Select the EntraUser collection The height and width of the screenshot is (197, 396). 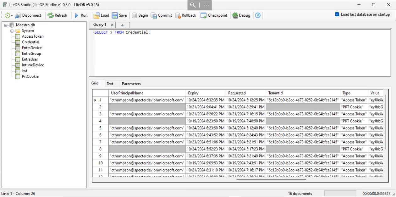30,59
